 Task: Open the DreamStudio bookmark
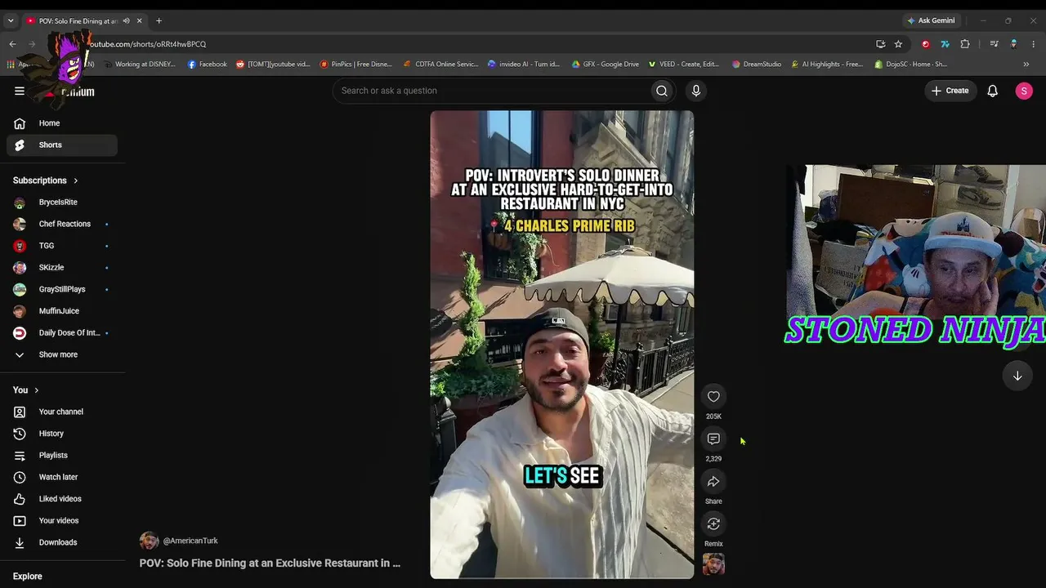(757, 64)
